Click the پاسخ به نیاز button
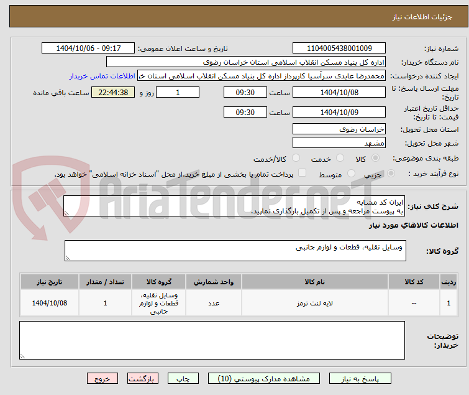This screenshot has width=469, height=395. [360, 379]
